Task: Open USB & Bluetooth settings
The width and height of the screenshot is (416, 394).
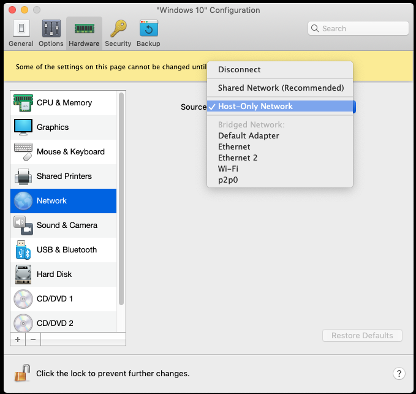Action: tap(63, 250)
